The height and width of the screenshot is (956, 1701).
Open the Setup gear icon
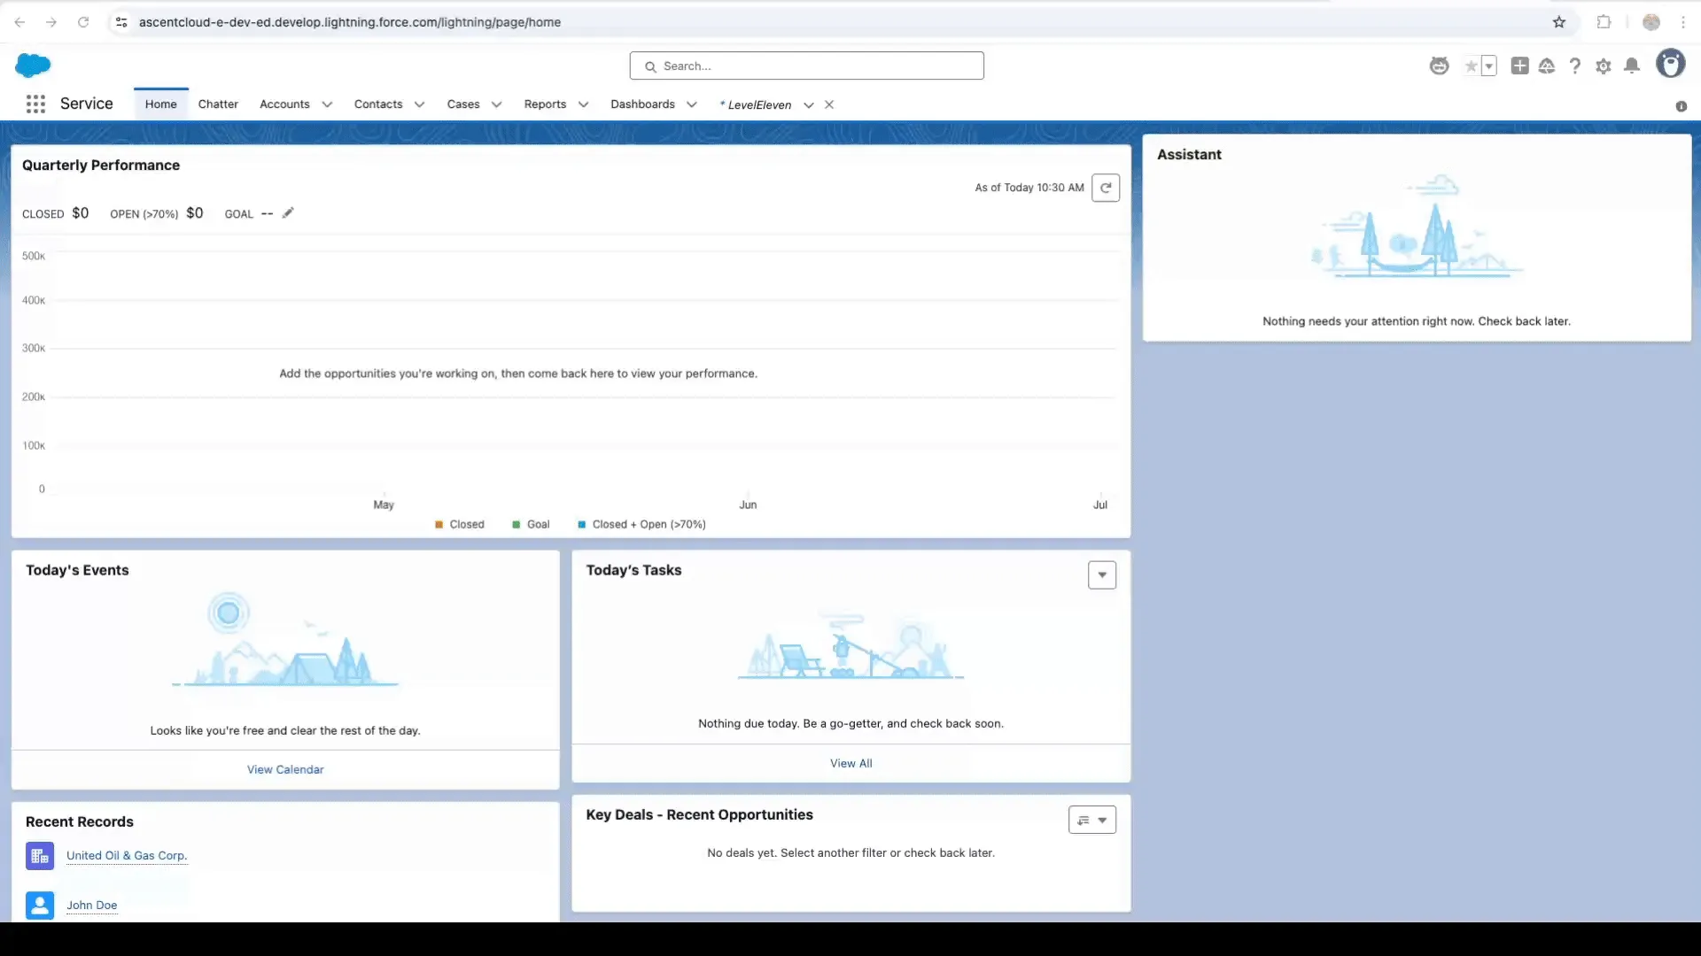coord(1603,66)
